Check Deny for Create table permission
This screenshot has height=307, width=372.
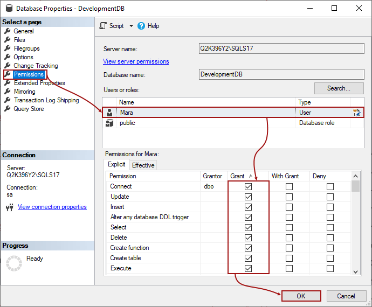pos(330,258)
